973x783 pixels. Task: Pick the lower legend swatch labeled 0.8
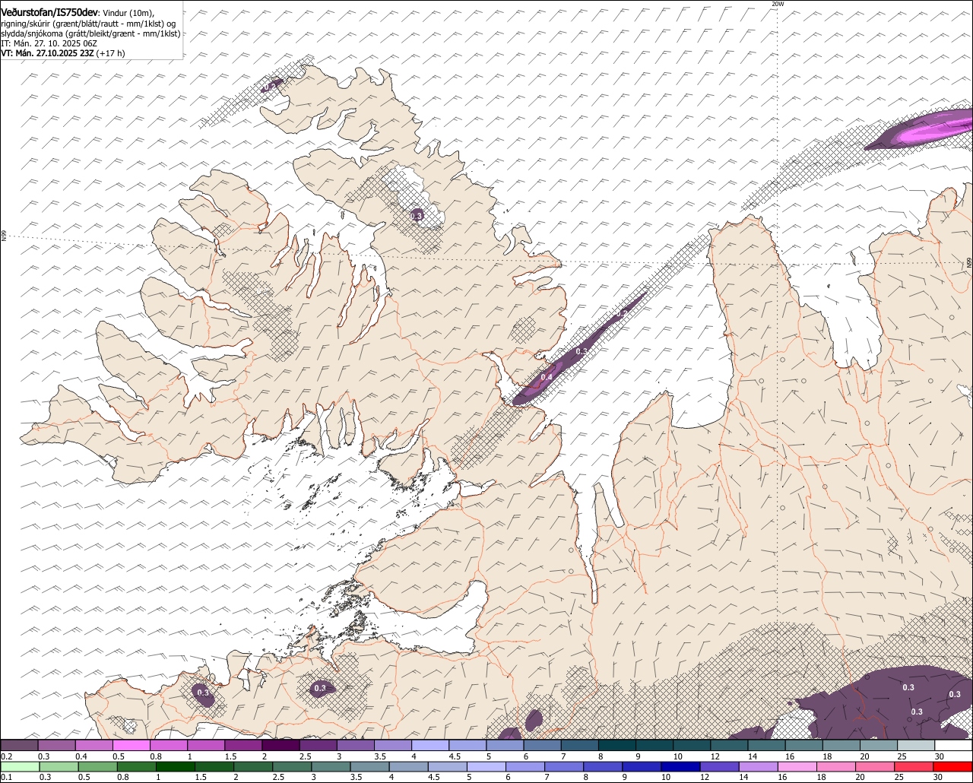tap(136, 767)
